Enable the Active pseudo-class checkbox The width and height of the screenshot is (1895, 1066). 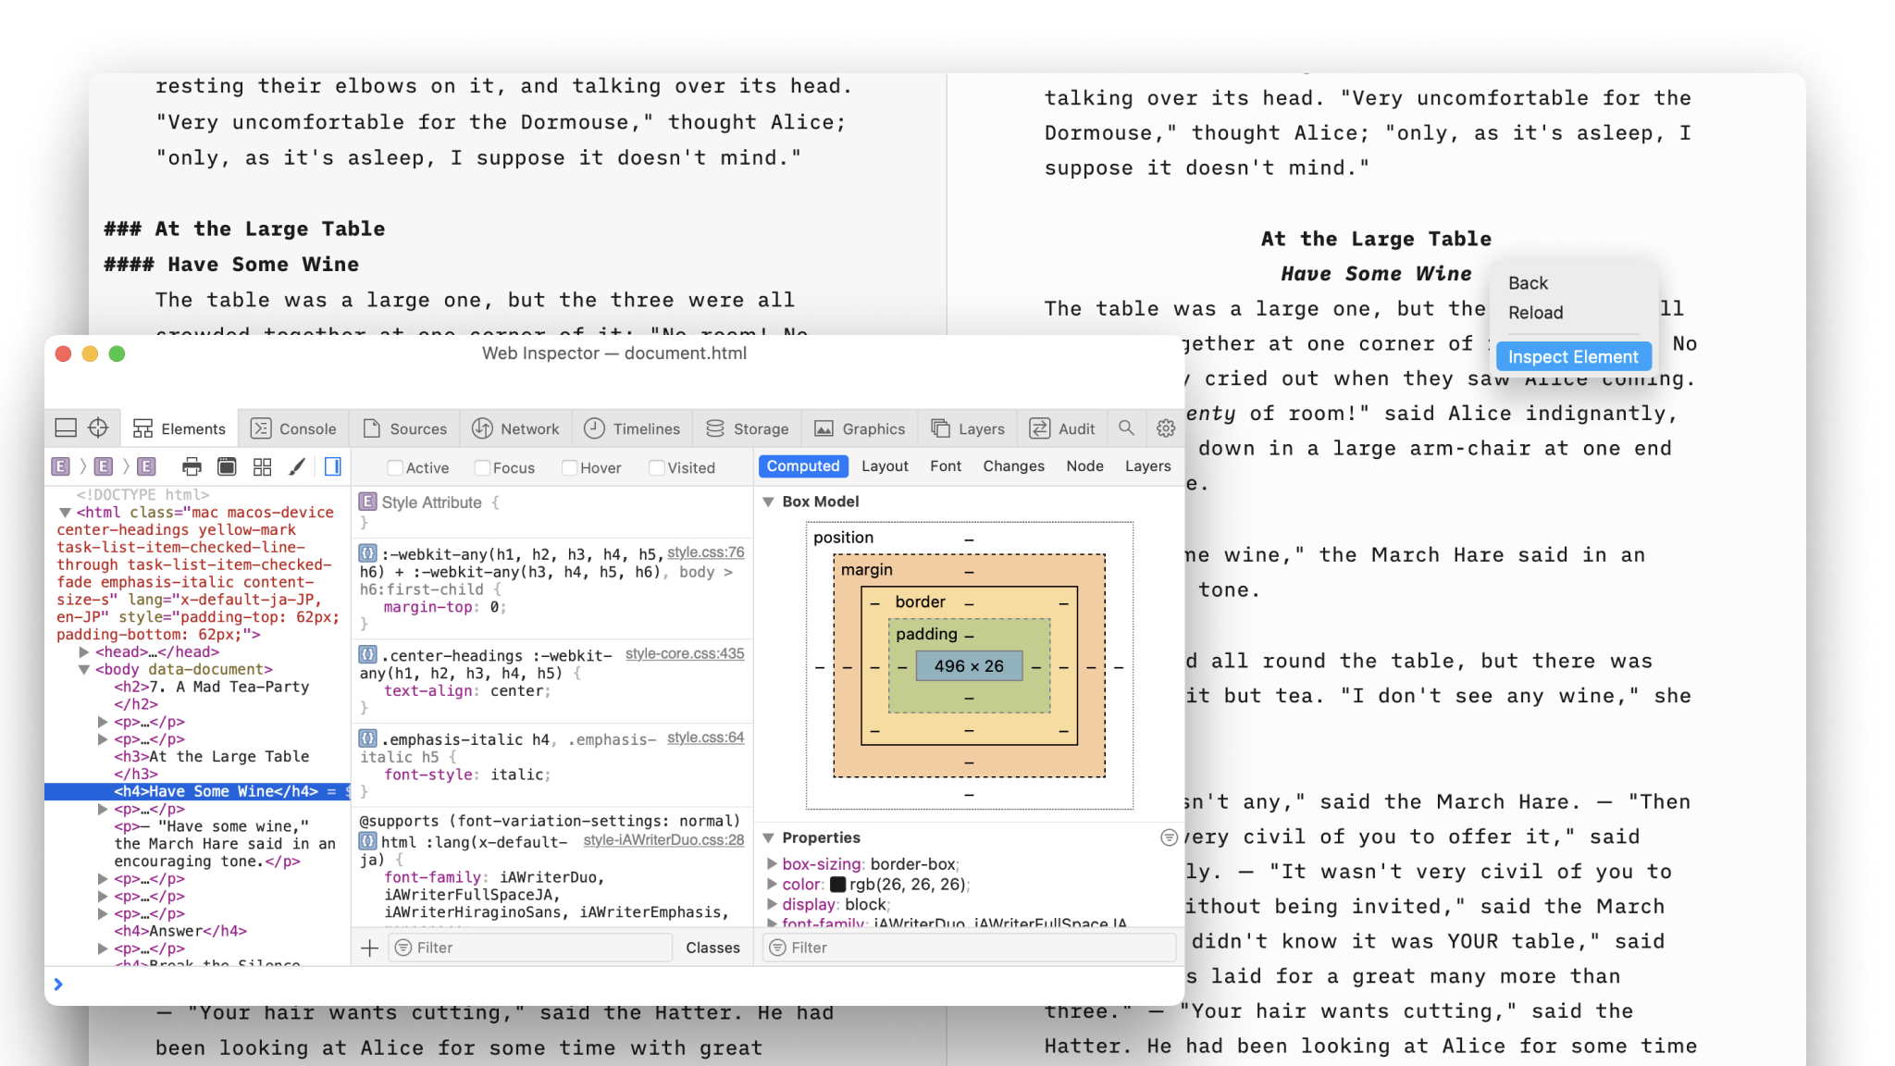tap(395, 468)
